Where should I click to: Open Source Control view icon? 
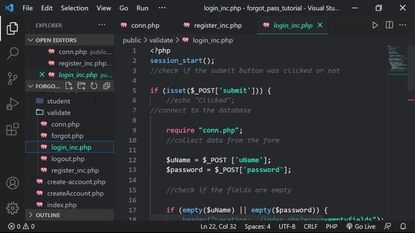(x=12, y=79)
